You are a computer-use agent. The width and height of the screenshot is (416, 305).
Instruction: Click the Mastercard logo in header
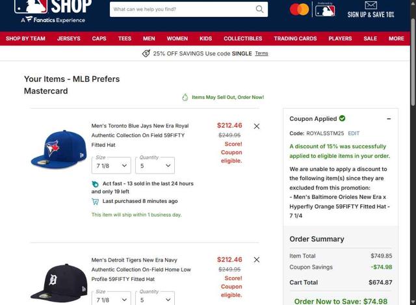click(299, 10)
